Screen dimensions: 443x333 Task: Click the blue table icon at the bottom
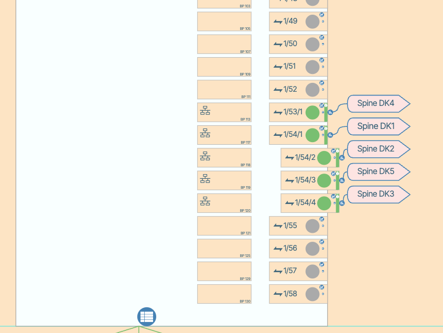coord(147,317)
